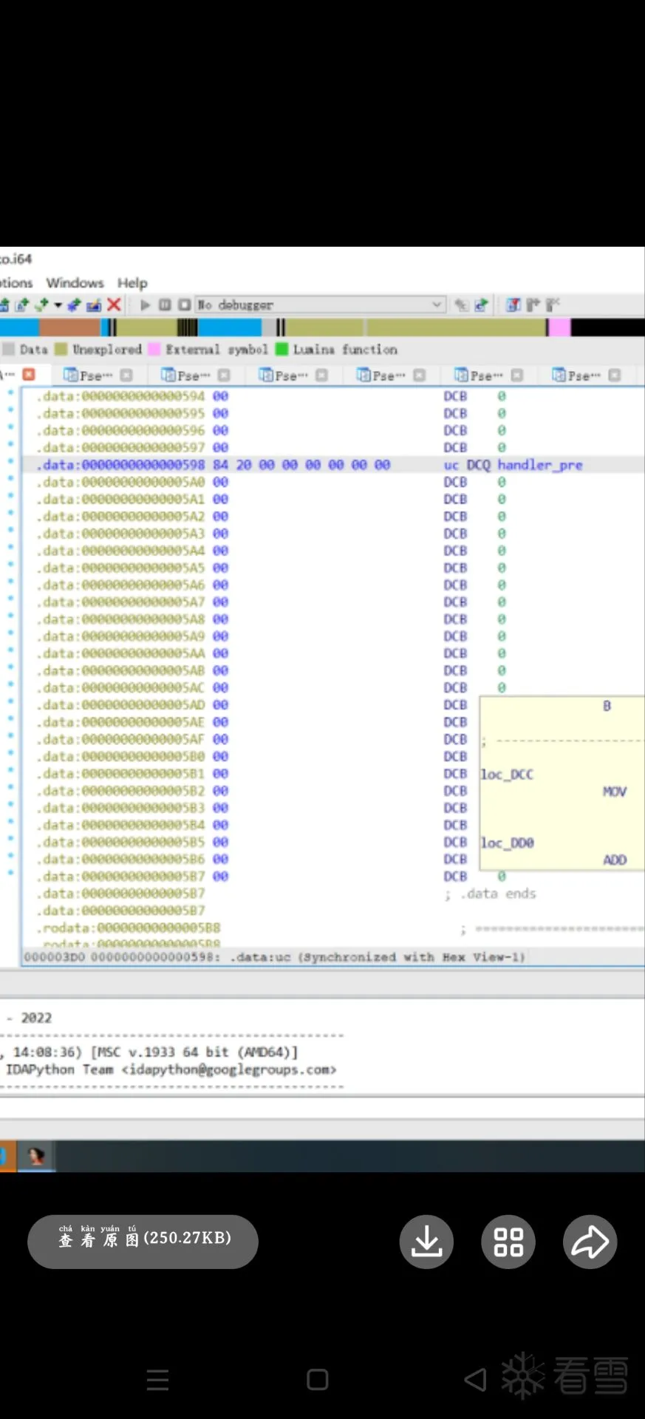Click the small arrow beside the green toolbar icons
Screen dimensions: 645x1419
tap(58, 304)
